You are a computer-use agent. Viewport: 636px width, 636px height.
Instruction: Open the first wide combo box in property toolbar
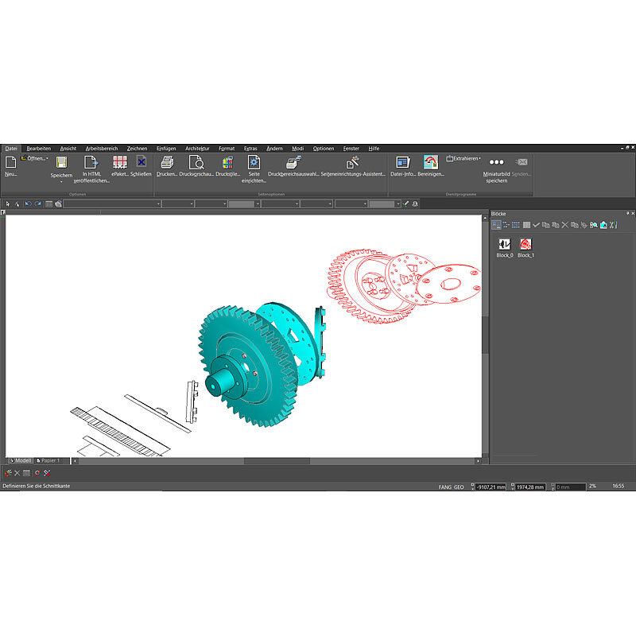[112, 204]
